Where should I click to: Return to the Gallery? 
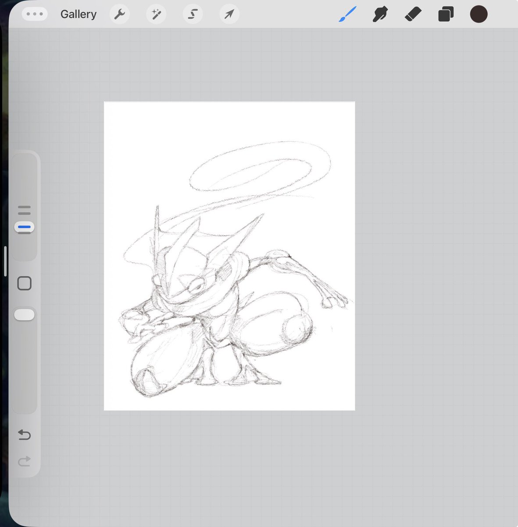(x=79, y=14)
